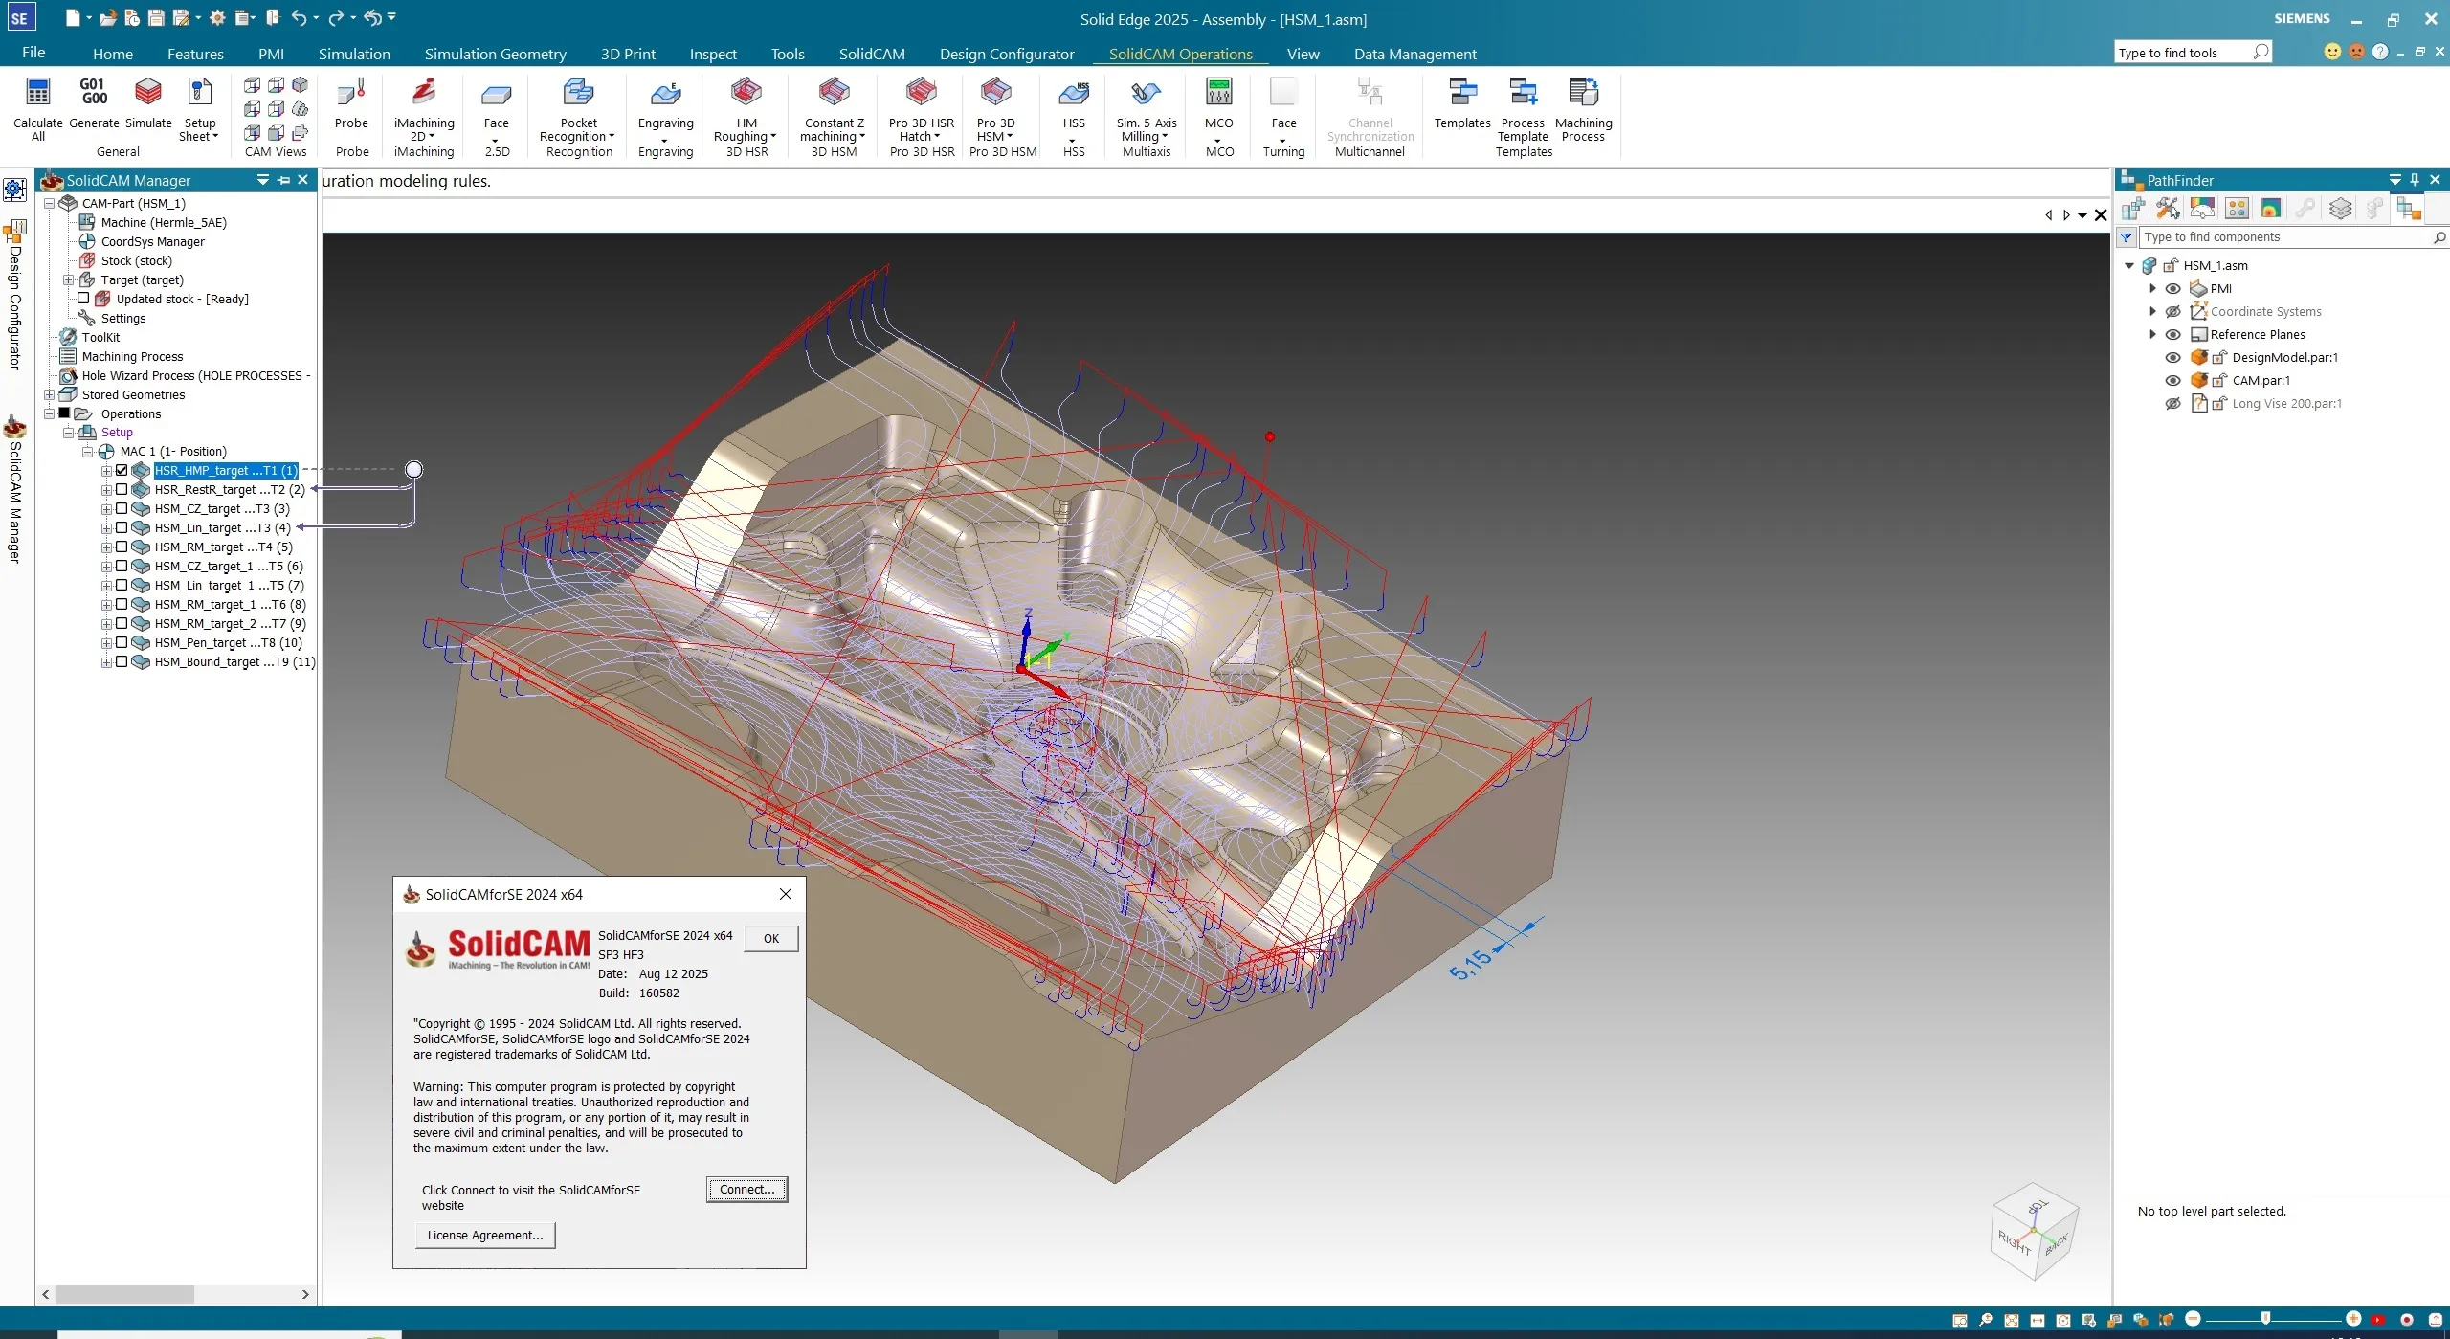Expand the HSM_Pen_target T8 operation
Screen dimensions: 2450x1339
[107, 642]
